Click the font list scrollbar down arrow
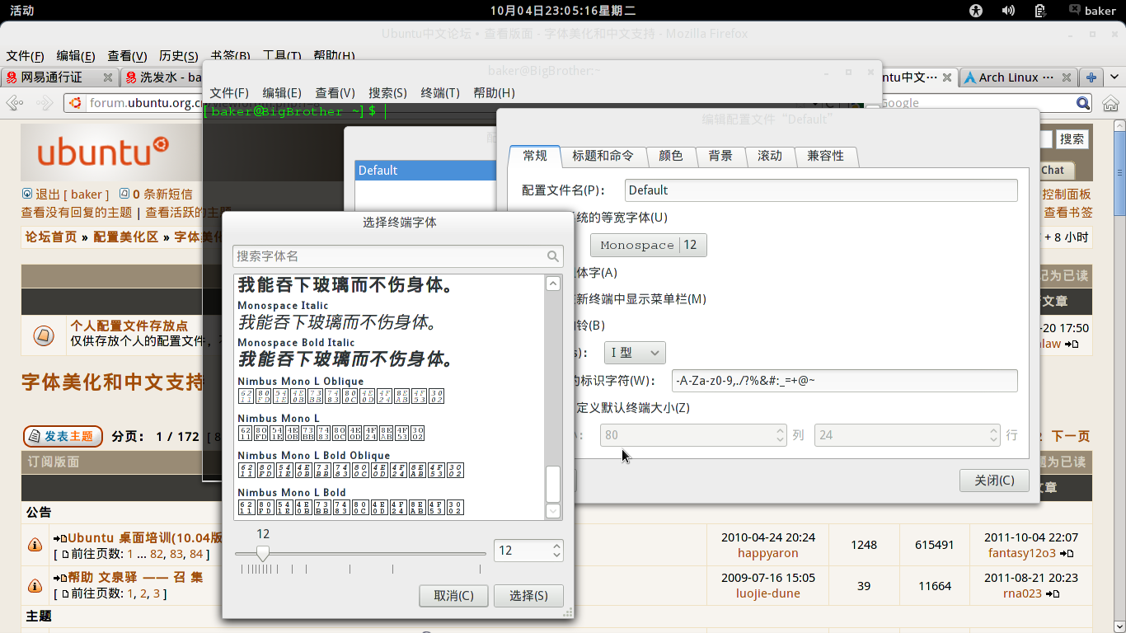This screenshot has width=1126, height=633. click(x=553, y=511)
